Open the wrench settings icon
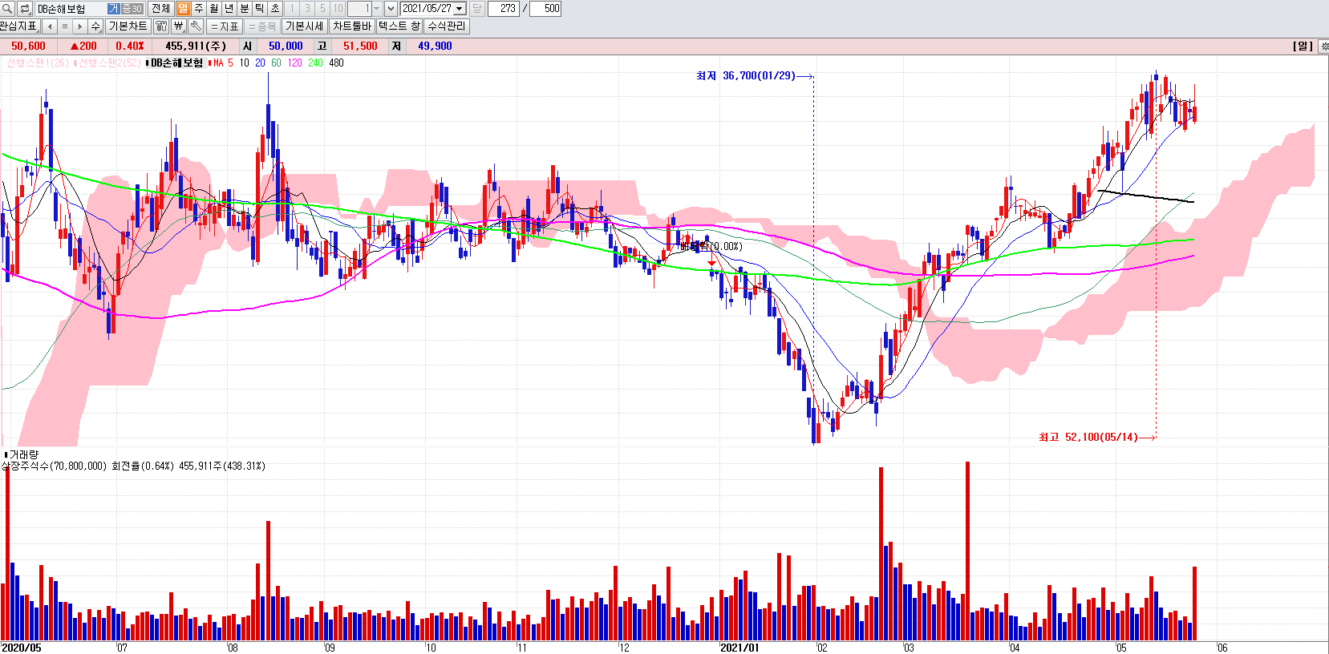 [195, 26]
